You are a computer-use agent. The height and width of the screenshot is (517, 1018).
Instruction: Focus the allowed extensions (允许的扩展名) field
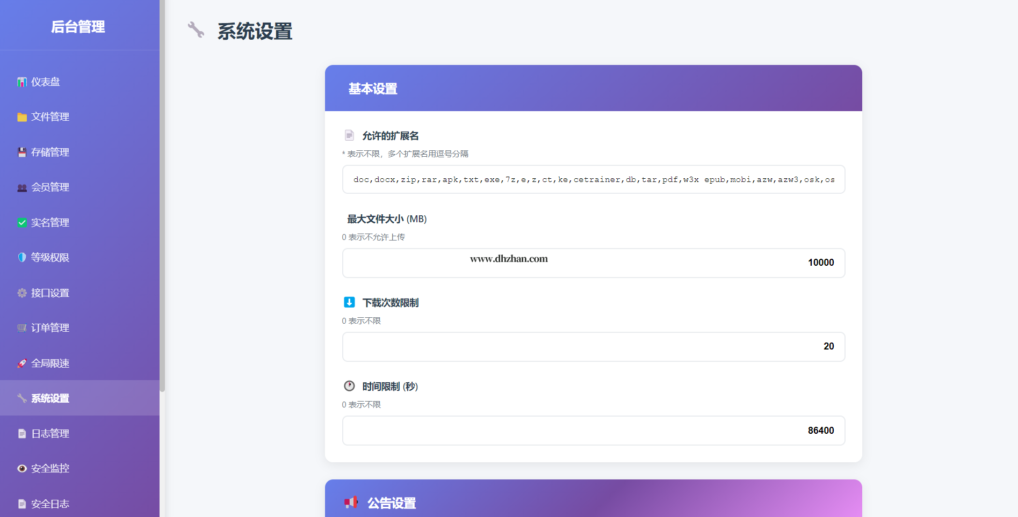(593, 179)
